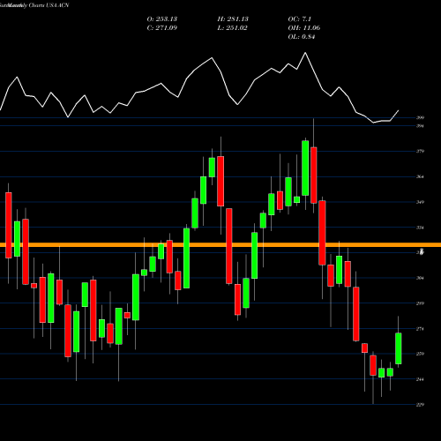Click the highest peak of the white indicator line

pos(305,53)
